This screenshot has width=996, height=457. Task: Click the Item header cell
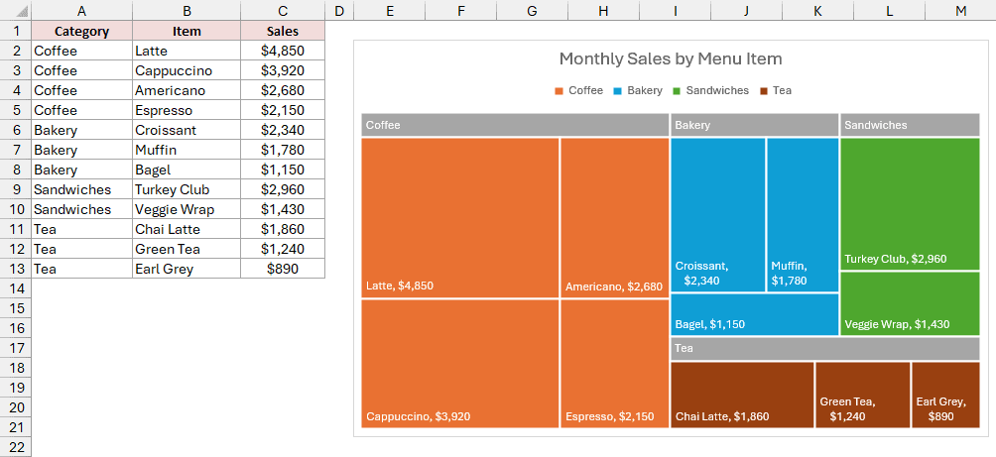[x=187, y=31]
